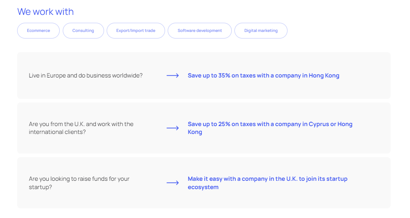Click the arrow icon in the startup funding row

[x=173, y=183]
